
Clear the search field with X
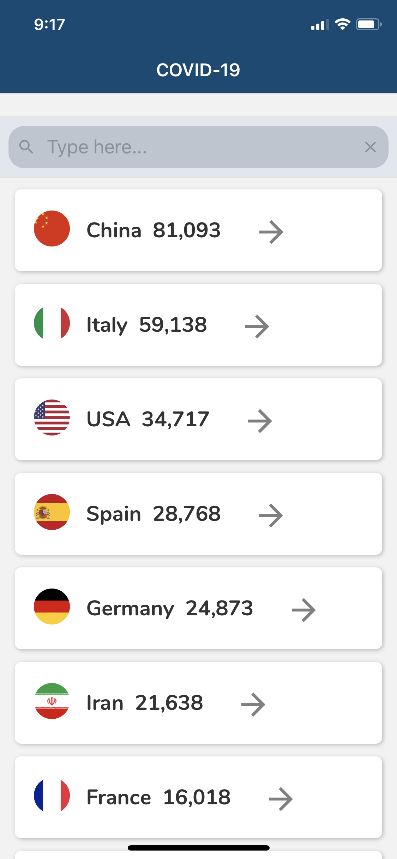[371, 147]
